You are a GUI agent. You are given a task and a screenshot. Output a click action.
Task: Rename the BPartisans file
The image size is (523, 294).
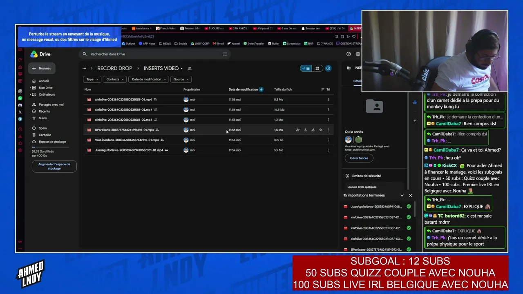313,130
